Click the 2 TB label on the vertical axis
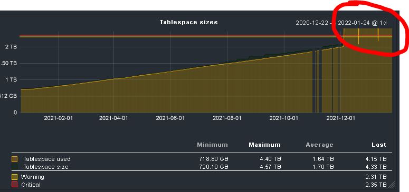Viewport: 409px width, 192px height. click(x=11, y=47)
